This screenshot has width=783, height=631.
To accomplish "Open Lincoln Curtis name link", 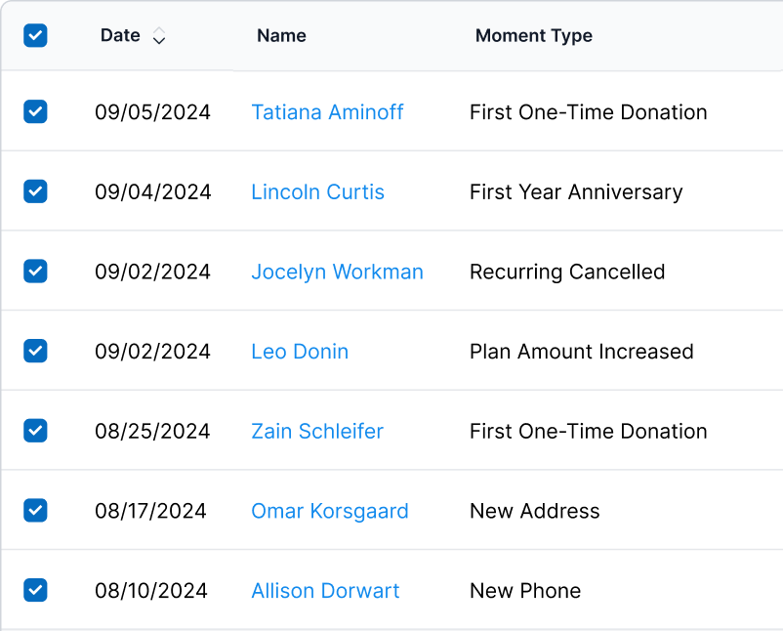I will click(317, 192).
